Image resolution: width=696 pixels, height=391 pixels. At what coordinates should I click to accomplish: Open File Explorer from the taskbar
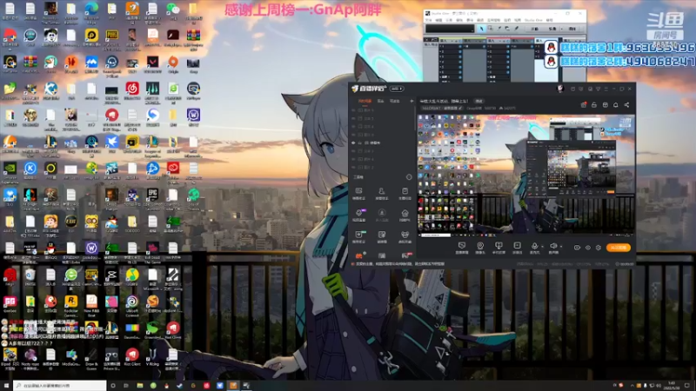tap(140, 386)
